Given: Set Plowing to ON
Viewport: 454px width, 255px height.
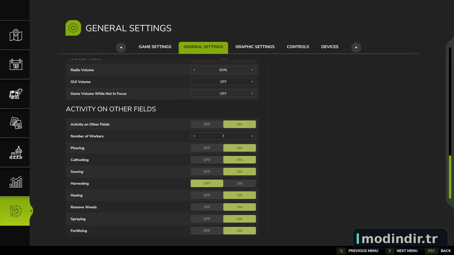Looking at the screenshot, I should pos(239,148).
